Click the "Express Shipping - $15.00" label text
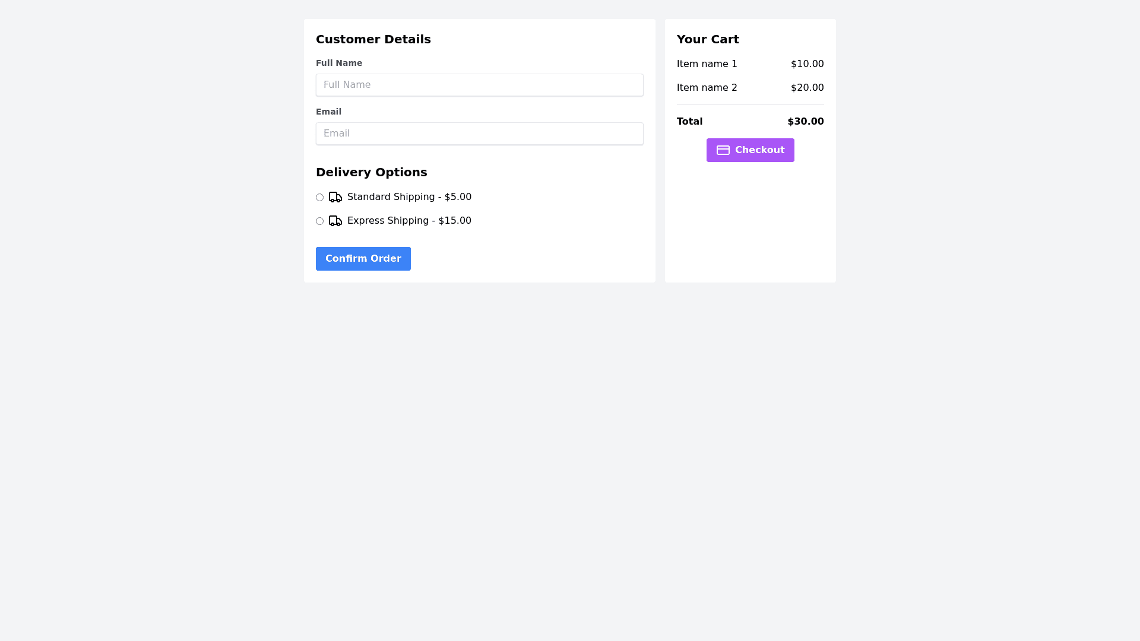Image resolution: width=1140 pixels, height=641 pixels. pos(409,221)
